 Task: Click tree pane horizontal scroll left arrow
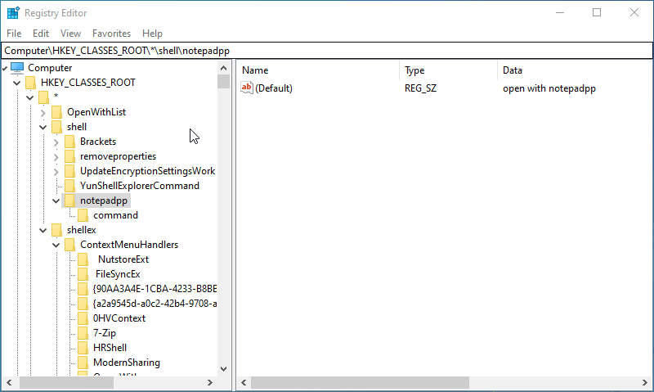tap(9, 382)
